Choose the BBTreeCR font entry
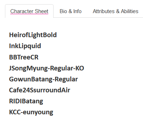Image resolution: width=143 pixels, height=138 pixels. [24, 57]
